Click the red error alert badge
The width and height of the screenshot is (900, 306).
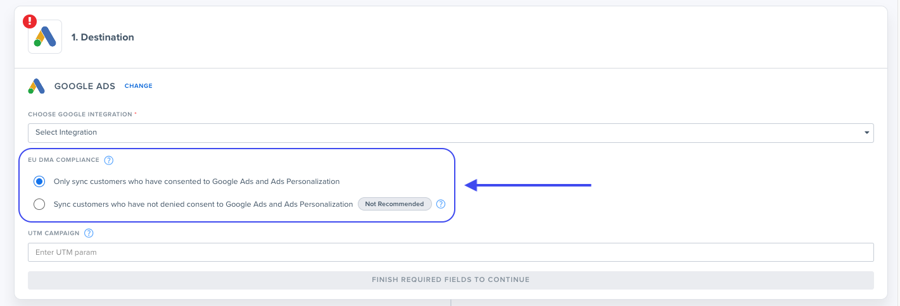coord(30,21)
